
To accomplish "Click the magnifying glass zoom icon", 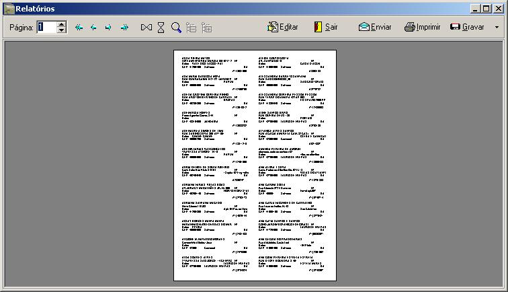I will click(x=176, y=28).
